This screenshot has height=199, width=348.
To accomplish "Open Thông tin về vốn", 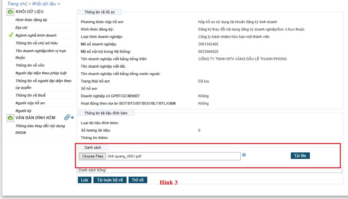I will [30, 65].
